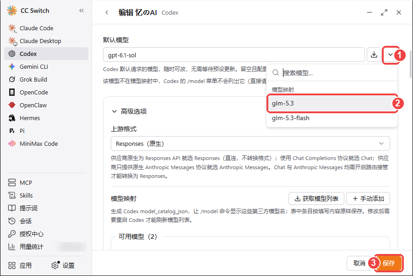Open the default model dropdown arrow
The image size is (413, 276).
point(391,55)
